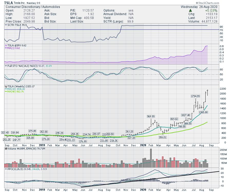The height and width of the screenshot is (192, 231).
Task: Click the 1794.99 price high annotation
Action: (x=196, y=96)
